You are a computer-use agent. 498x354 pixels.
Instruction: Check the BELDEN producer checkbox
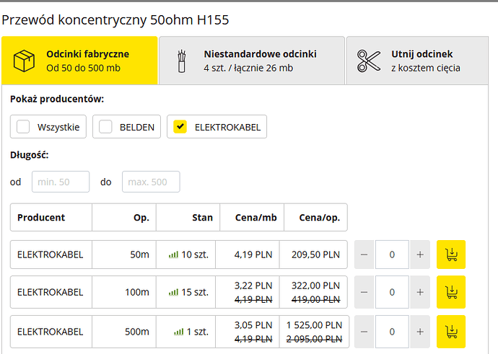click(x=105, y=127)
